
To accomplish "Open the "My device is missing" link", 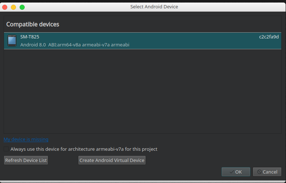I will point(26,140).
